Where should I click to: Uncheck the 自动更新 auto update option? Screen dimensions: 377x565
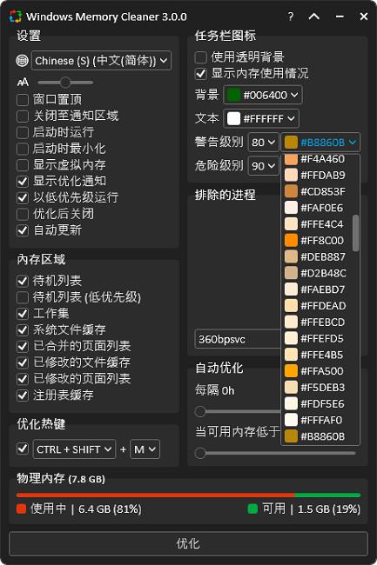[x=23, y=229]
